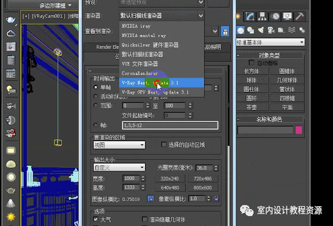Screen dimensions: 333x226
Task: Select the Systems gear category icon
Action: coord(302,30)
